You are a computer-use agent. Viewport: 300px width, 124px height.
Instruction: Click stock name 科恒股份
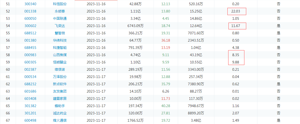point(60,4)
